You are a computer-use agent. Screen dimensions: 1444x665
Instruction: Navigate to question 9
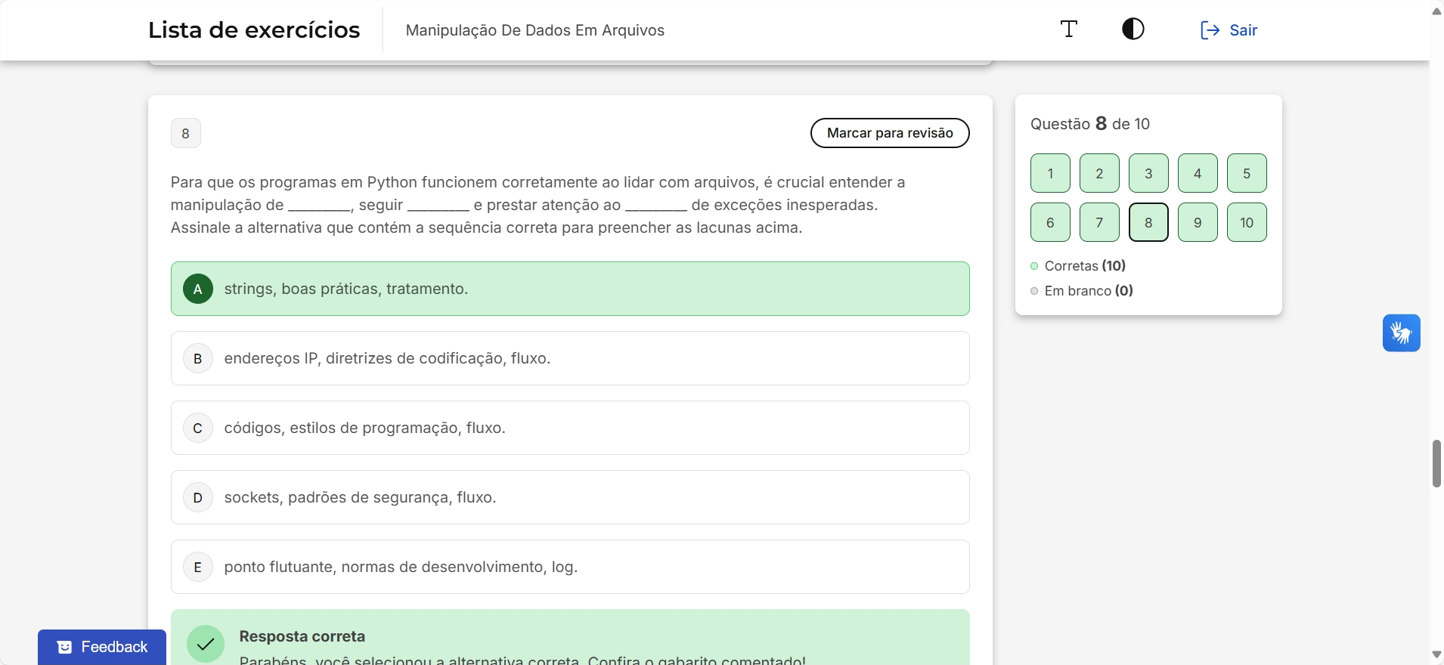pos(1197,222)
